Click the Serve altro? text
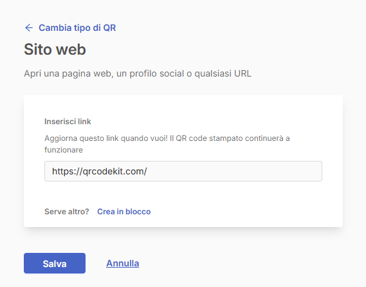The height and width of the screenshot is (287, 366). point(67,212)
